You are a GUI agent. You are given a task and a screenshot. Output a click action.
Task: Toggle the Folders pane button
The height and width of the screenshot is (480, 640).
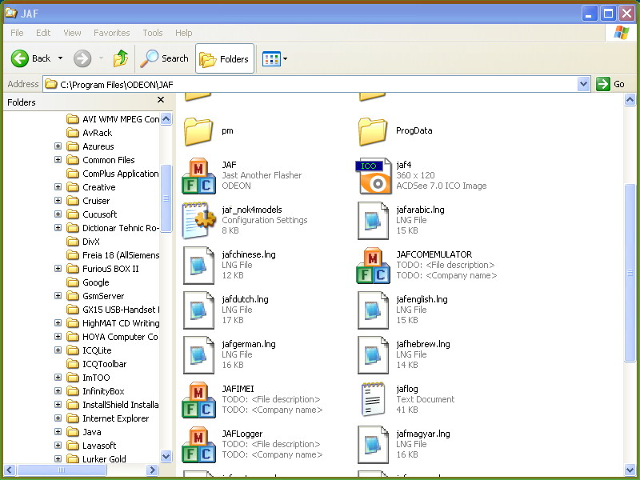tap(225, 58)
